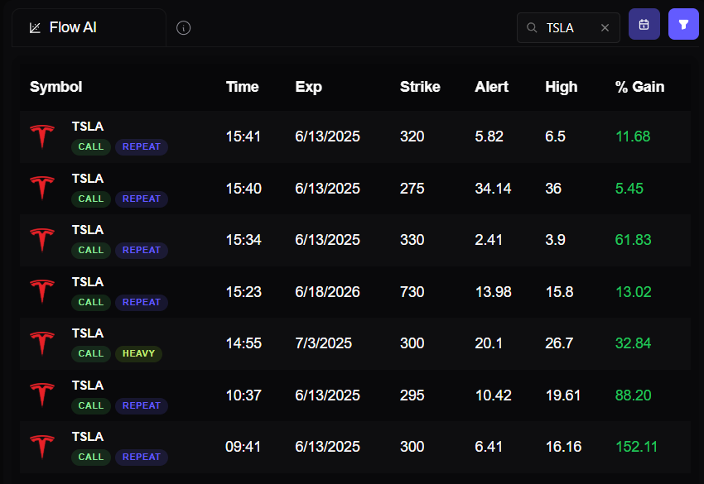Open the calendar date picker button
Screen dimensions: 704x484
tap(644, 24)
